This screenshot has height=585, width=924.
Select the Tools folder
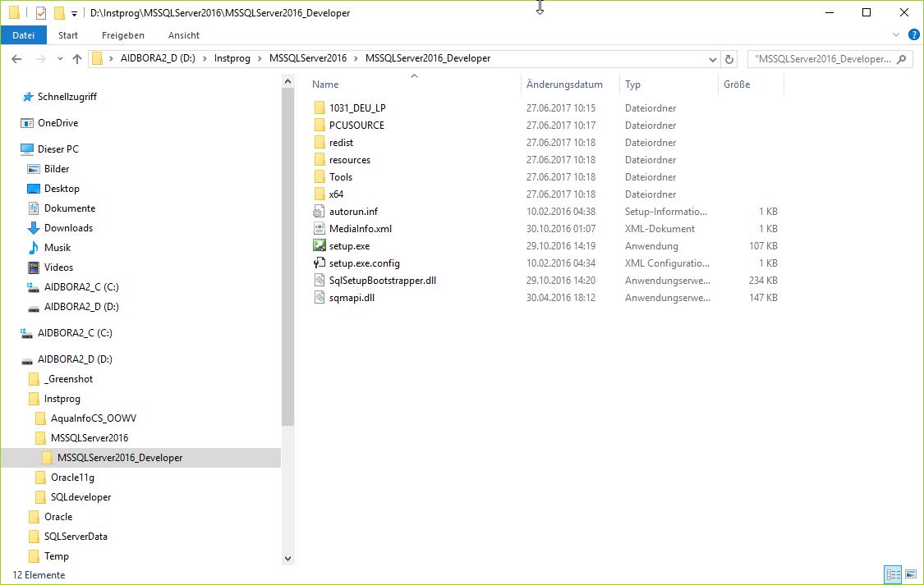pos(341,176)
